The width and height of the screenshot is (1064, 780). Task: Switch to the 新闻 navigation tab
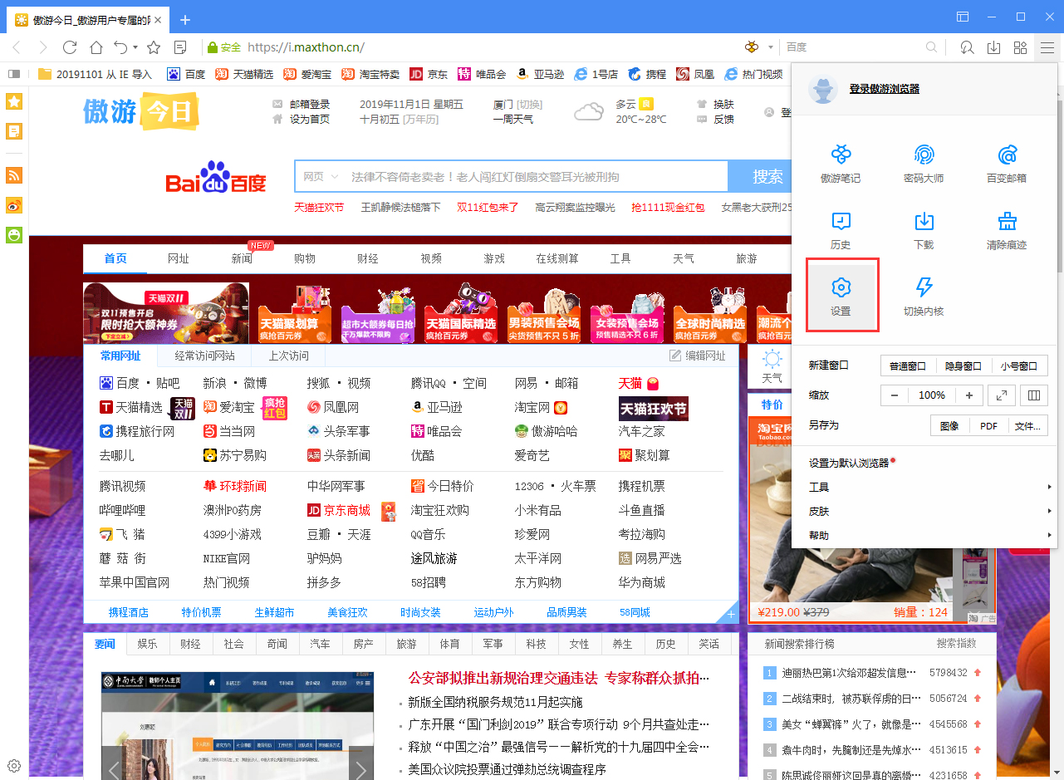[241, 258]
